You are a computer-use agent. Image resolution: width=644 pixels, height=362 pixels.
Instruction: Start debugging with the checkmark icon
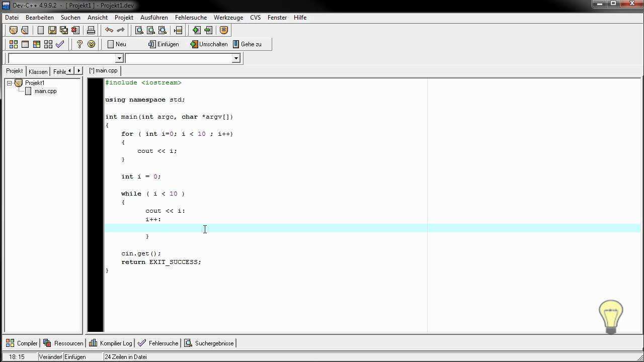tap(60, 44)
